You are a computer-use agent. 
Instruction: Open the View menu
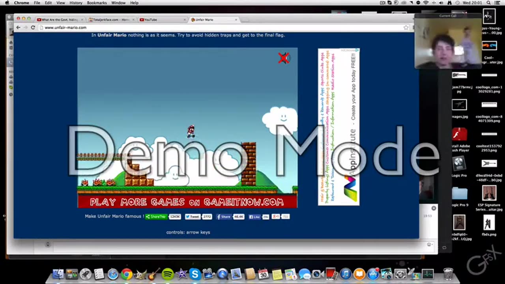[60, 3]
